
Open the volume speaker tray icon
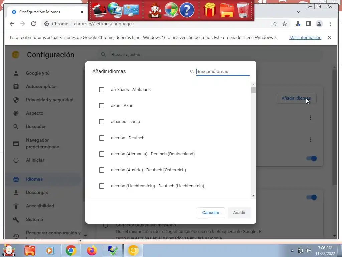[x=308, y=251]
